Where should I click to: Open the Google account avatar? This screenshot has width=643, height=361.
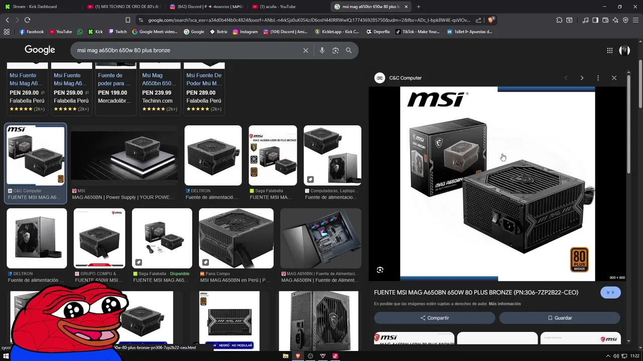pos(624,50)
